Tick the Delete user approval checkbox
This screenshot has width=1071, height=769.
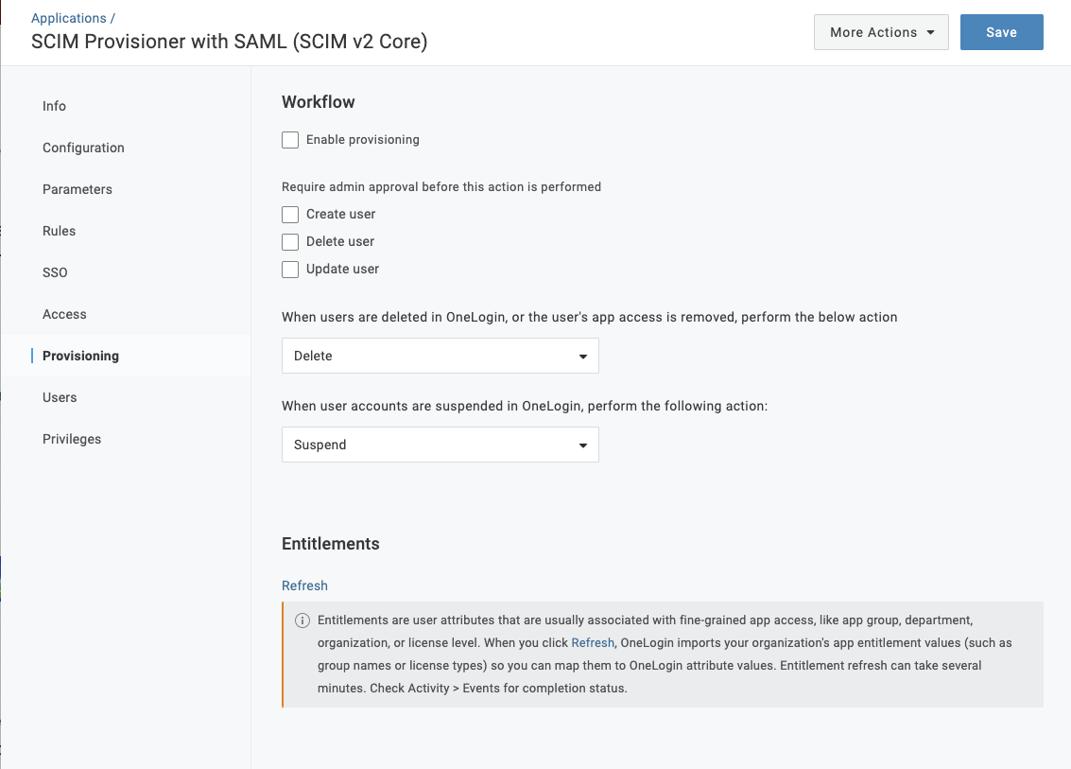coord(290,242)
